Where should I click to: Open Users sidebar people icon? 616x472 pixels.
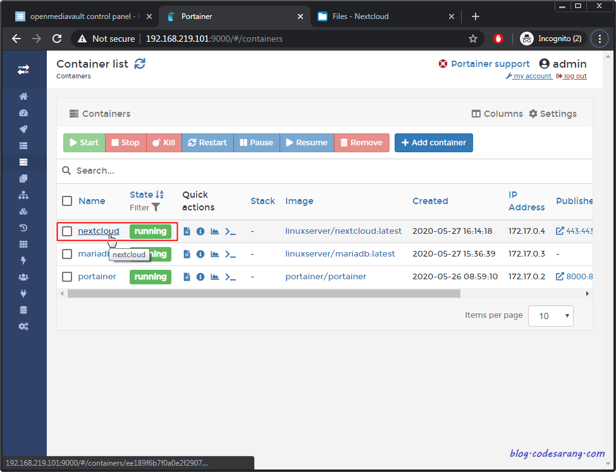point(23,277)
